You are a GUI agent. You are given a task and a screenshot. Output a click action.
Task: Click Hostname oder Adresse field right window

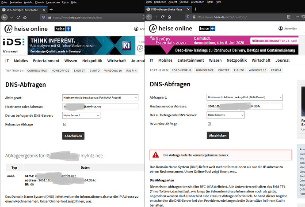tap(245, 106)
